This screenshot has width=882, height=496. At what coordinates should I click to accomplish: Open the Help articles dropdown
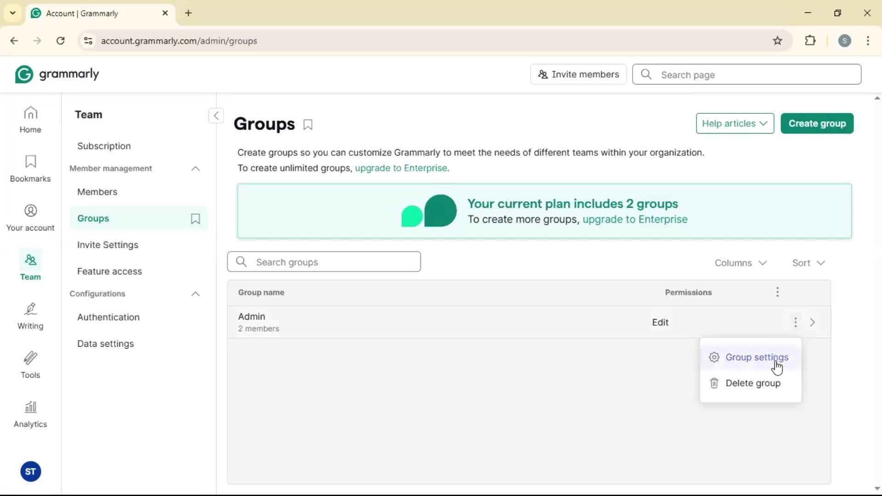pyautogui.click(x=735, y=124)
